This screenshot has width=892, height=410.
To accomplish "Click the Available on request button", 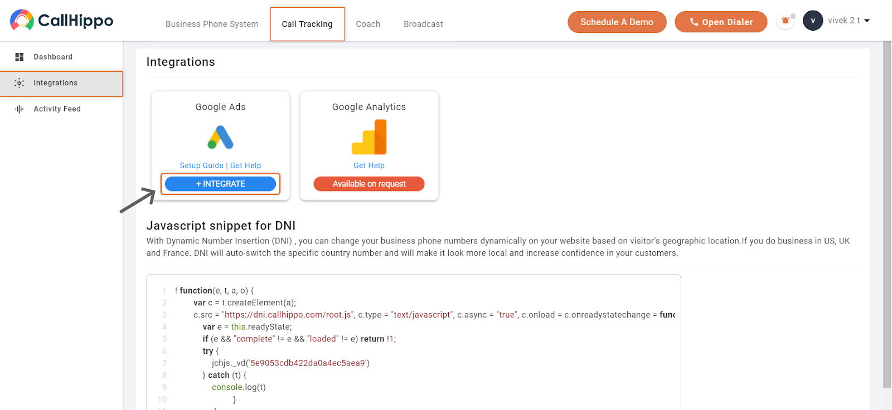I will (369, 184).
